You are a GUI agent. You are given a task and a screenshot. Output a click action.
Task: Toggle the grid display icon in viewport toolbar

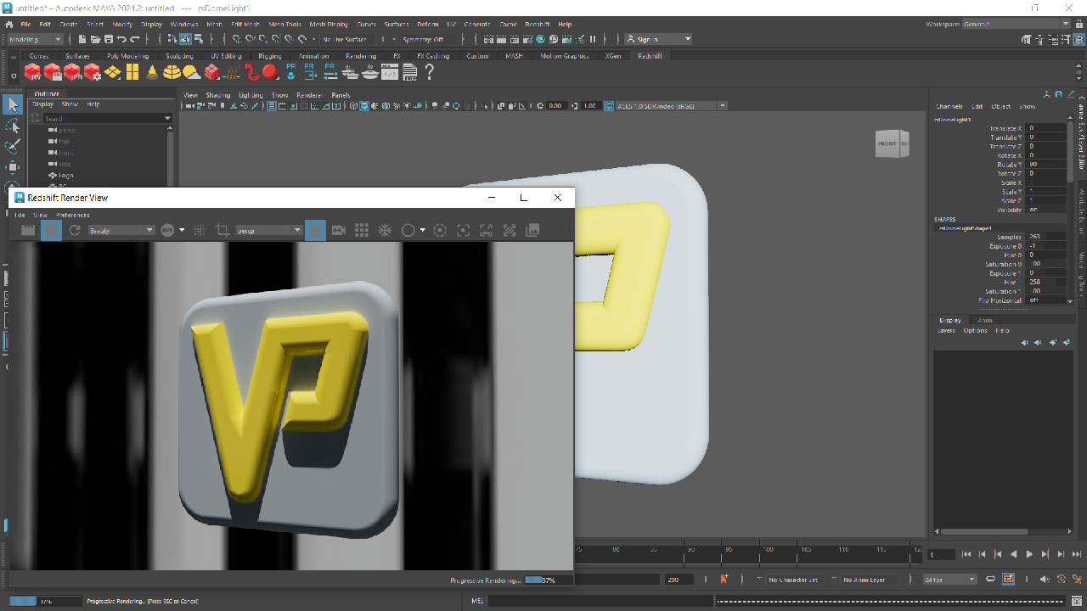(272, 106)
